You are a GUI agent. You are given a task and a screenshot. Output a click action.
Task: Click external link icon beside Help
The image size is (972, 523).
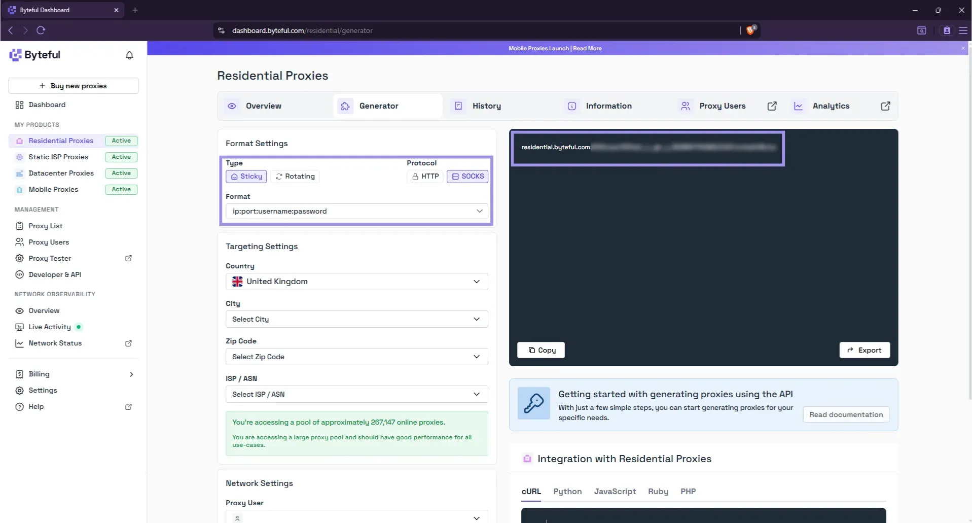pos(129,407)
